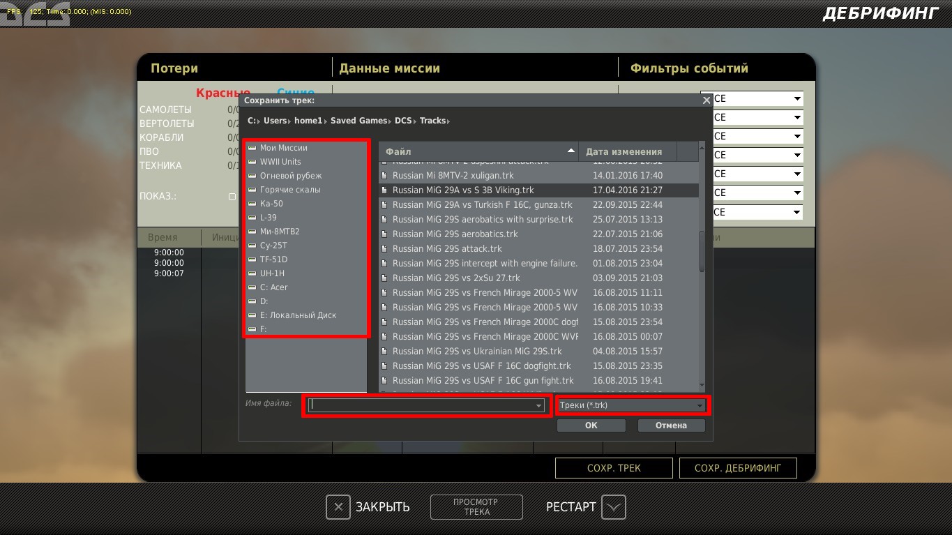Click the file list scroll down arrow
952x535 pixels.
pos(702,386)
